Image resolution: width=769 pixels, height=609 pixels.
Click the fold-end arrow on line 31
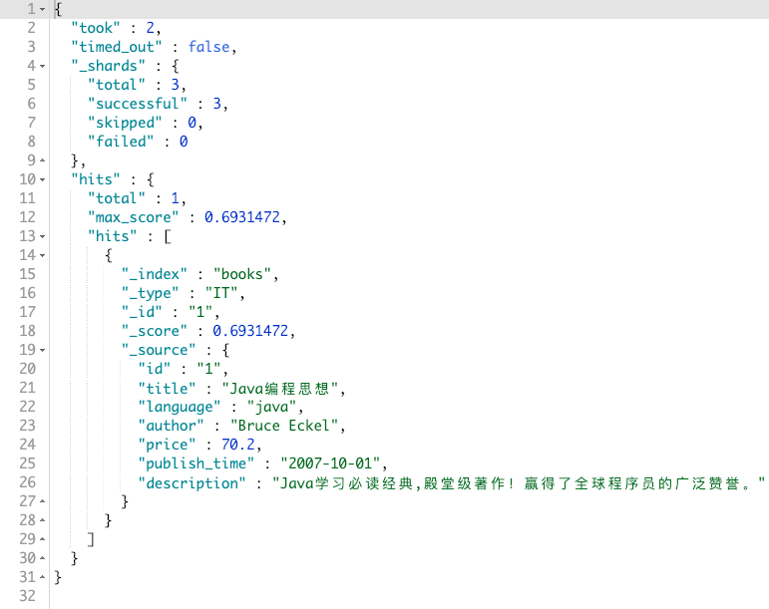(43, 577)
